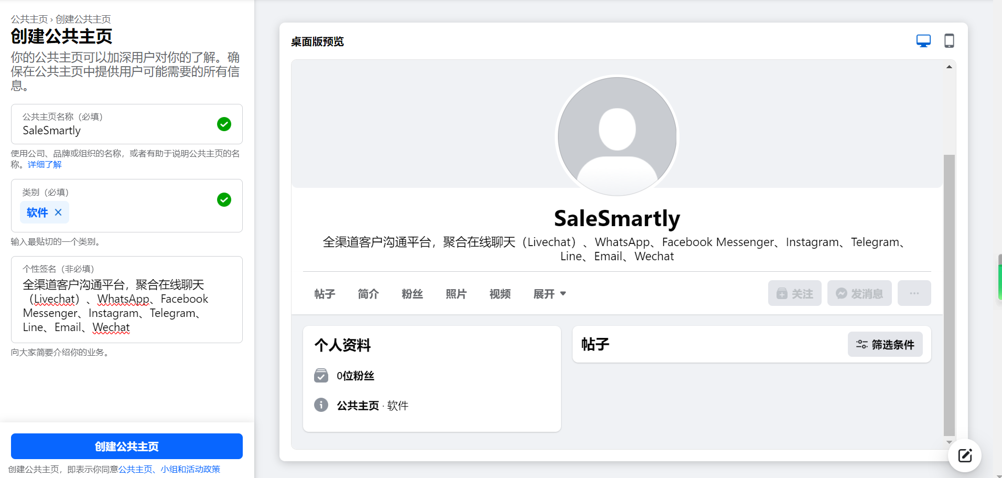The image size is (1002, 478).
Task: Click the info icon beside 公共主页
Action: pyautogui.click(x=321, y=405)
